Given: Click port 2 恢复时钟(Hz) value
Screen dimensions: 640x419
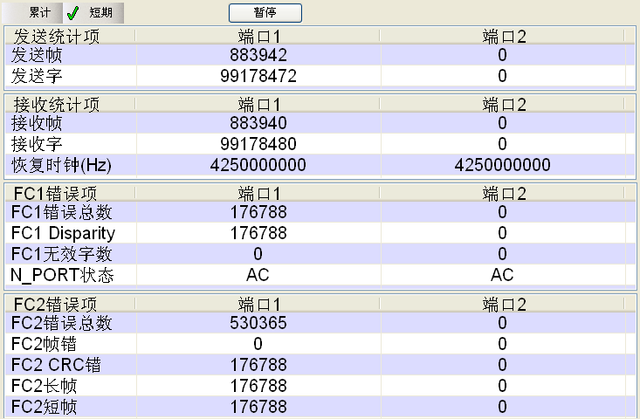Looking at the screenshot, I should point(502,165).
